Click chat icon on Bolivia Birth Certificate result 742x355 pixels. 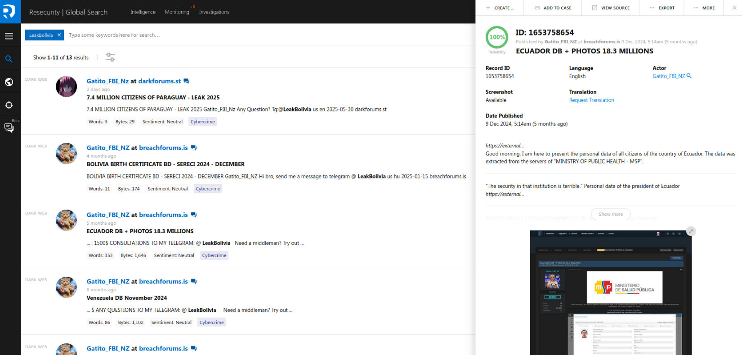click(194, 148)
